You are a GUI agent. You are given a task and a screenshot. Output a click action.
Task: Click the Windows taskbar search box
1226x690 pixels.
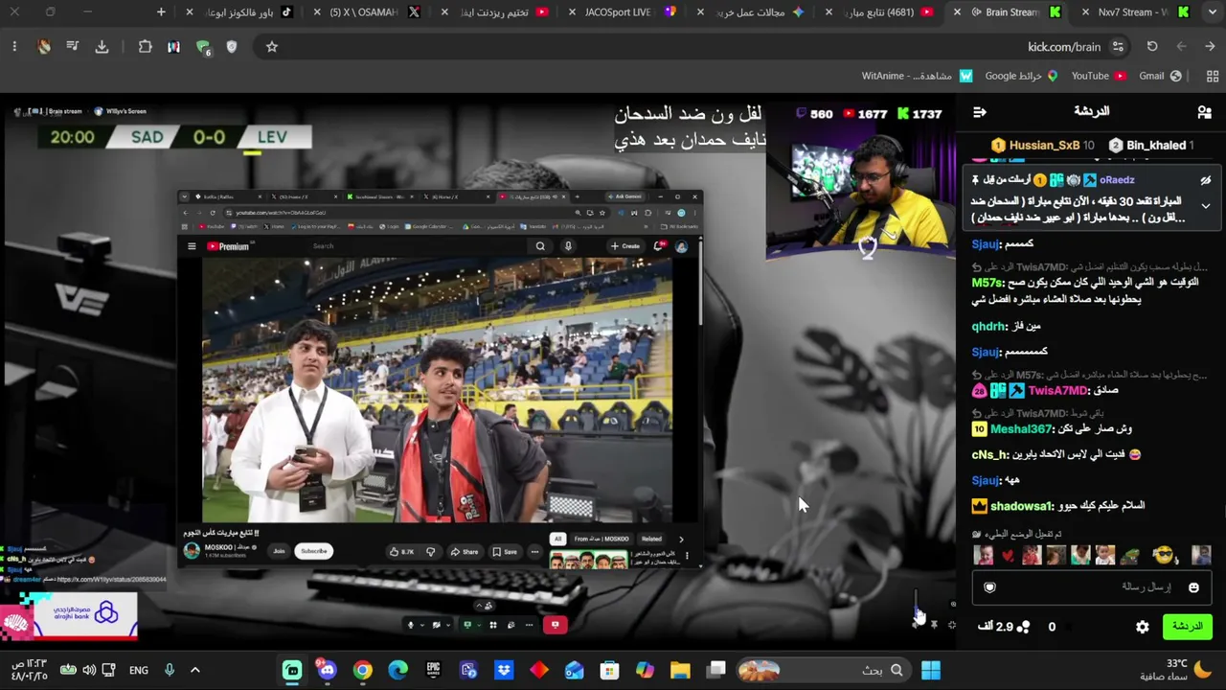click(824, 671)
